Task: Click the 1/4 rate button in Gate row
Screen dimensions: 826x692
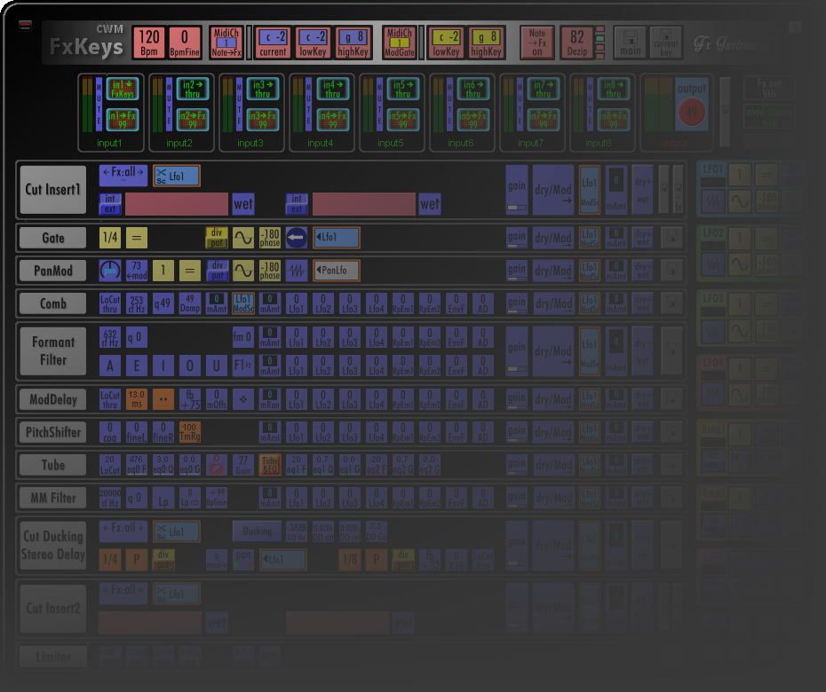Action: 110,238
